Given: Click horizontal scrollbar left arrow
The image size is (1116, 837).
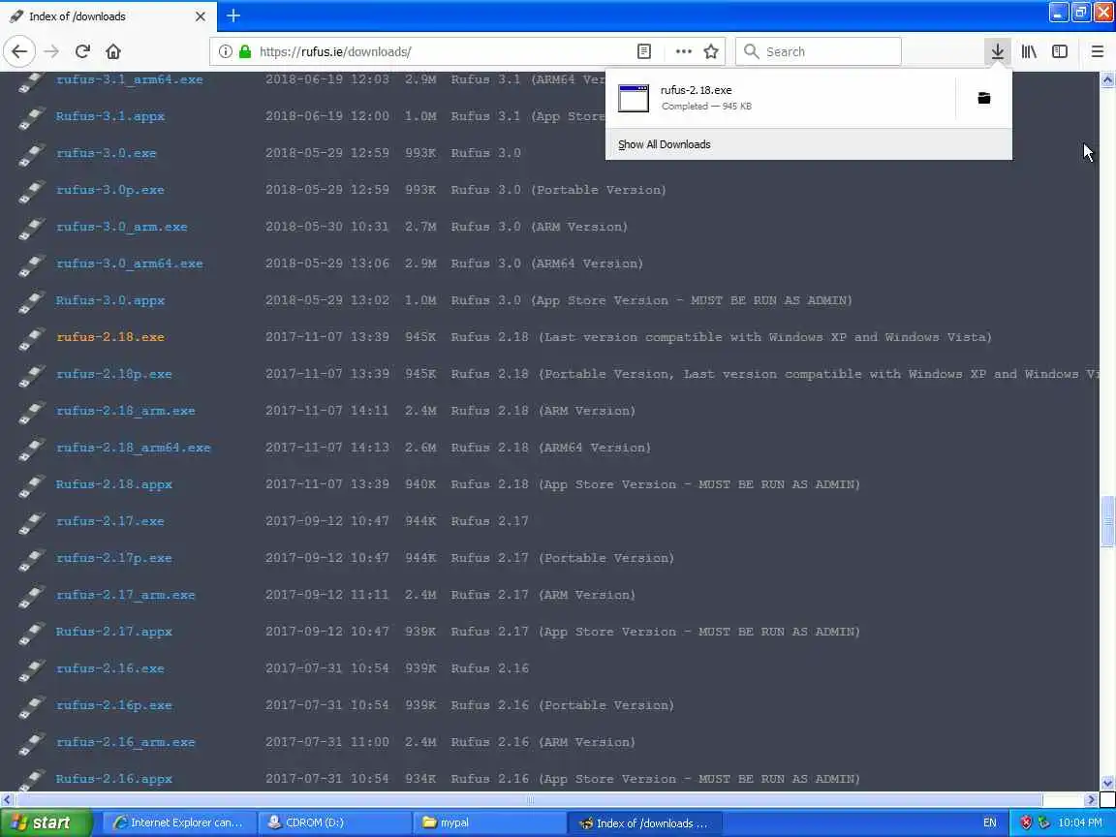Looking at the screenshot, I should coord(7,800).
